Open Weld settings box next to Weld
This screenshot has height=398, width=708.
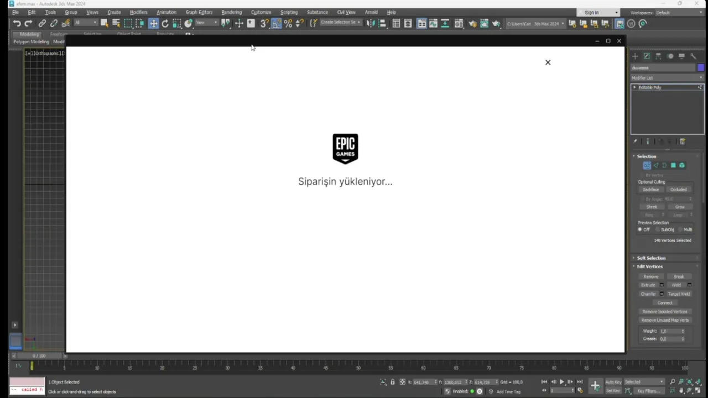689,285
